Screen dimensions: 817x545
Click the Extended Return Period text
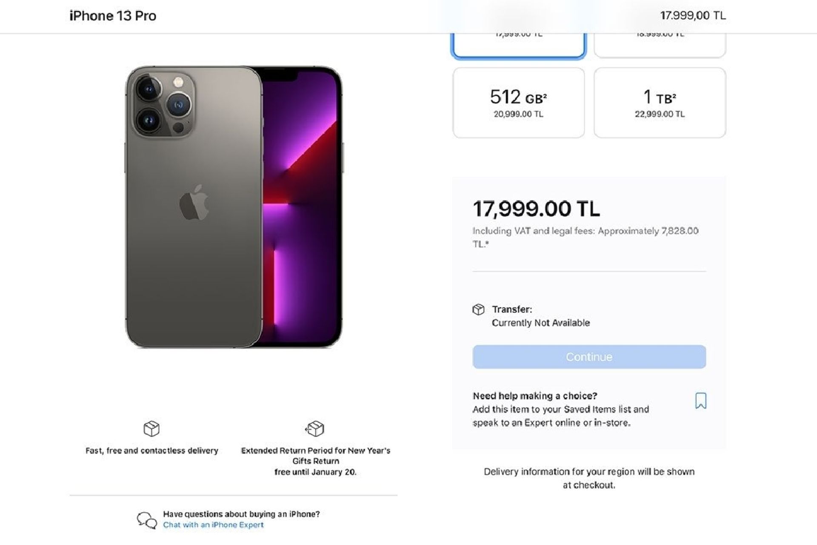315,461
